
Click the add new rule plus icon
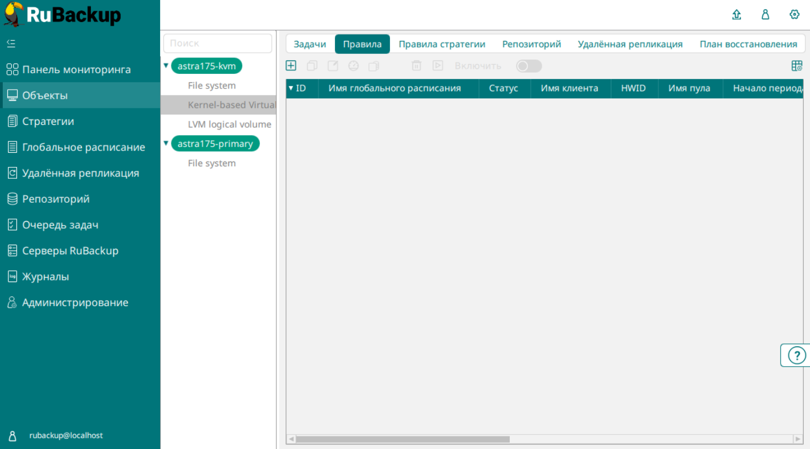click(291, 66)
